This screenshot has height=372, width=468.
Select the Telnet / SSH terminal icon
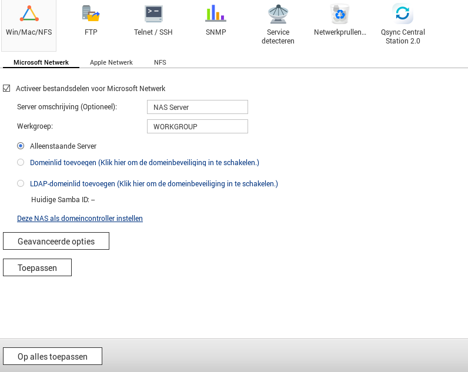click(x=153, y=14)
